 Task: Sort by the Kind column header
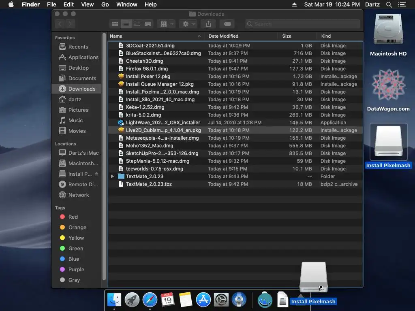[x=340, y=36]
